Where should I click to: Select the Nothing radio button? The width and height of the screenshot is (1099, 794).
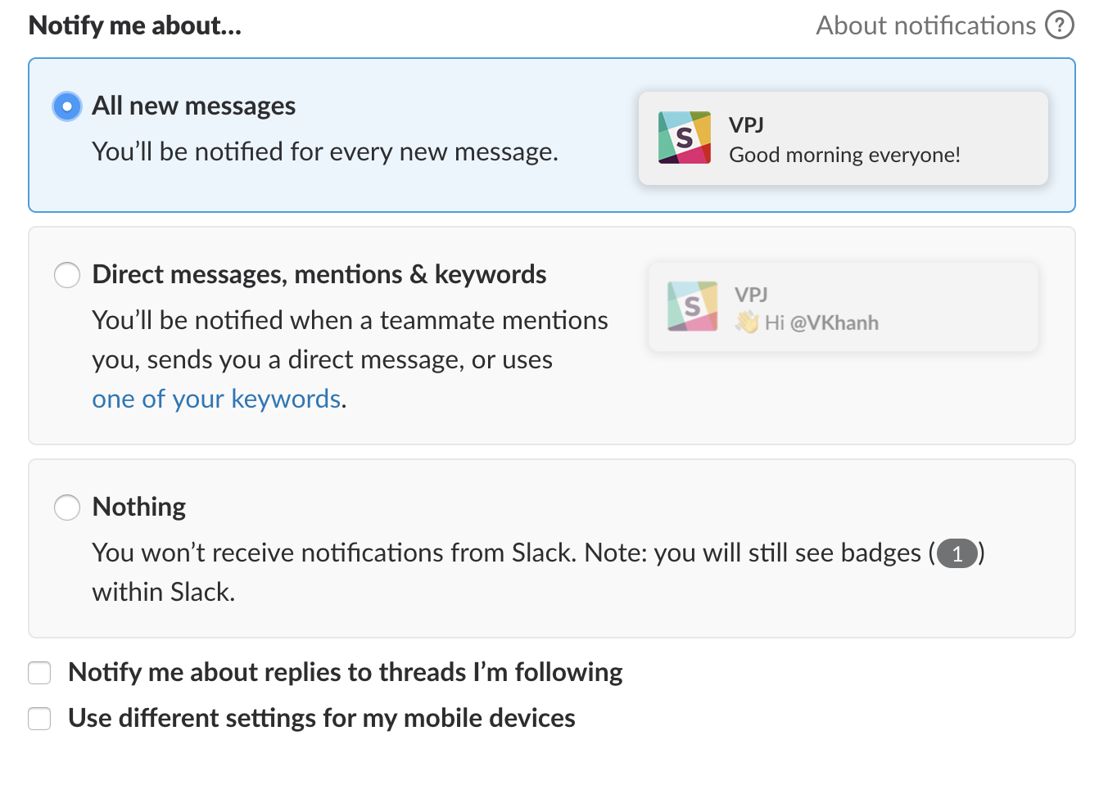67,508
